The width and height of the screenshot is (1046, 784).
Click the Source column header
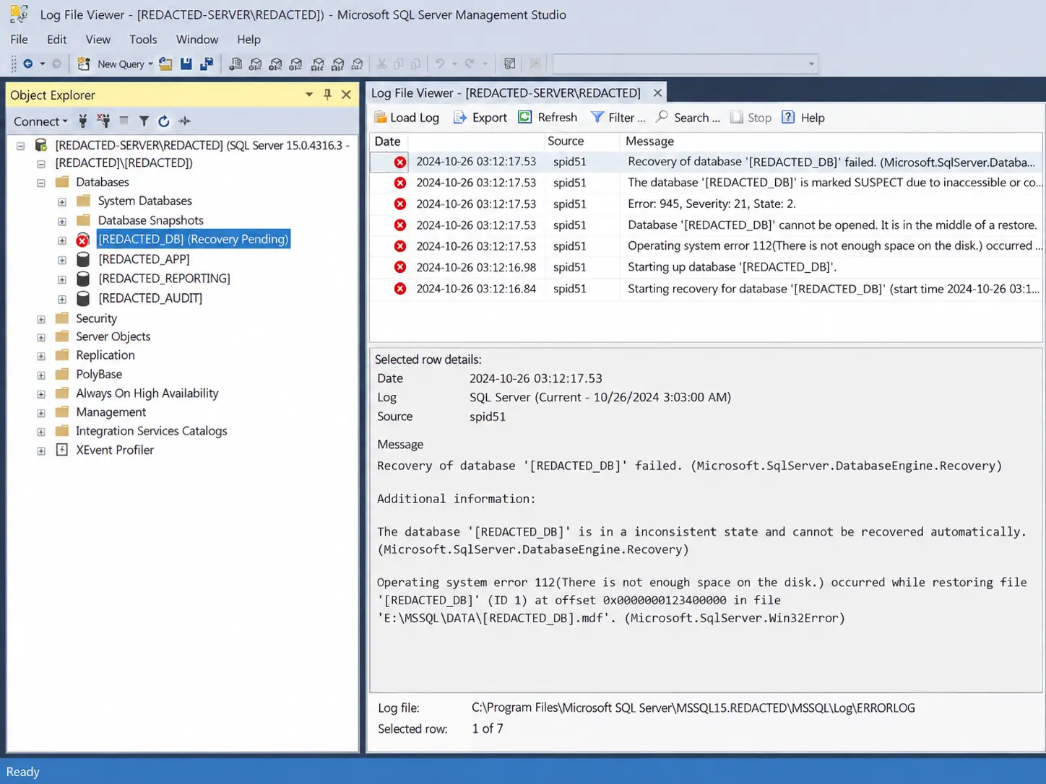point(582,141)
